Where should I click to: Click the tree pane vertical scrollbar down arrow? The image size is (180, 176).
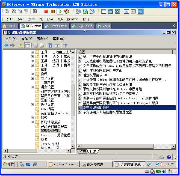click(x=73, y=147)
